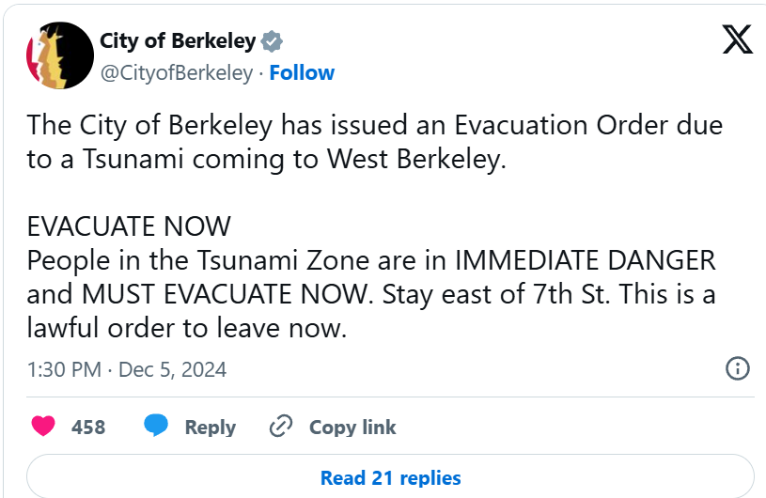Open Read 21 replies

pos(390,477)
